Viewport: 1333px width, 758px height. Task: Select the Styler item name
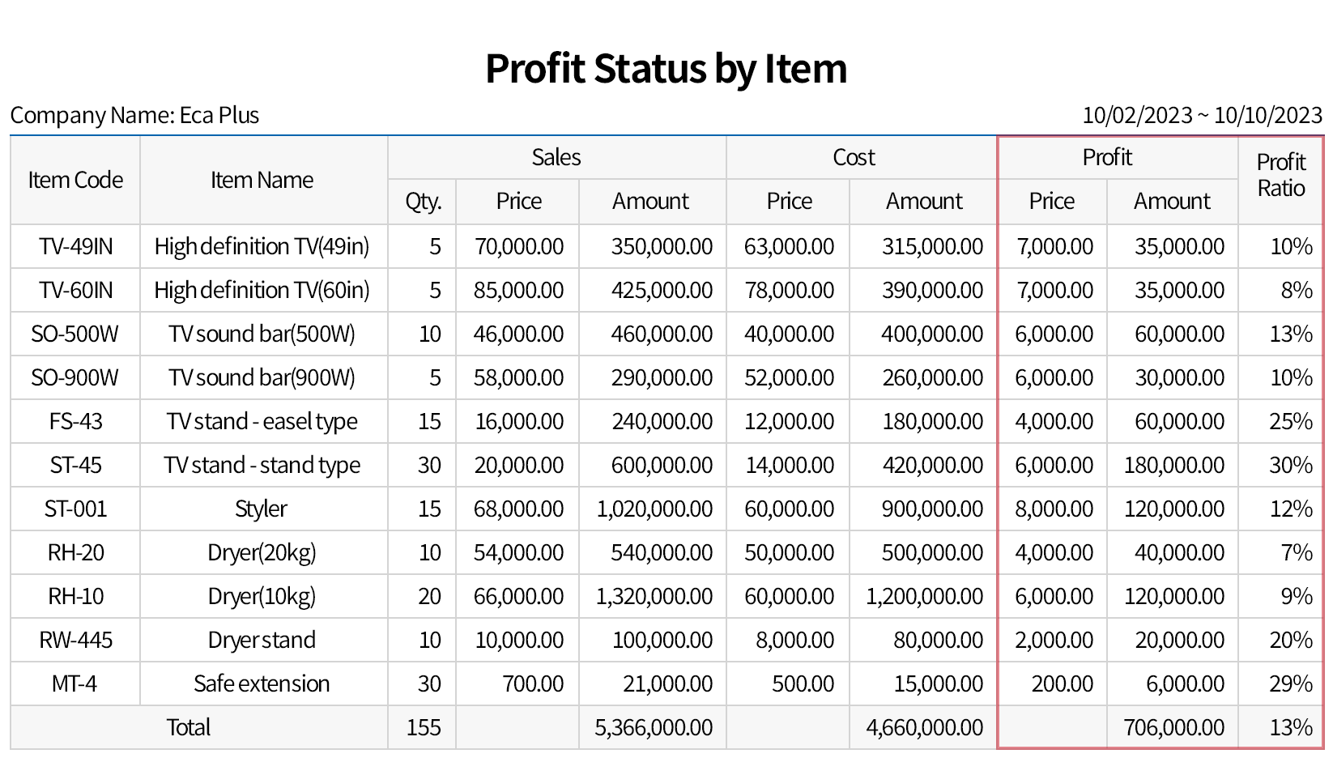pyautogui.click(x=262, y=509)
